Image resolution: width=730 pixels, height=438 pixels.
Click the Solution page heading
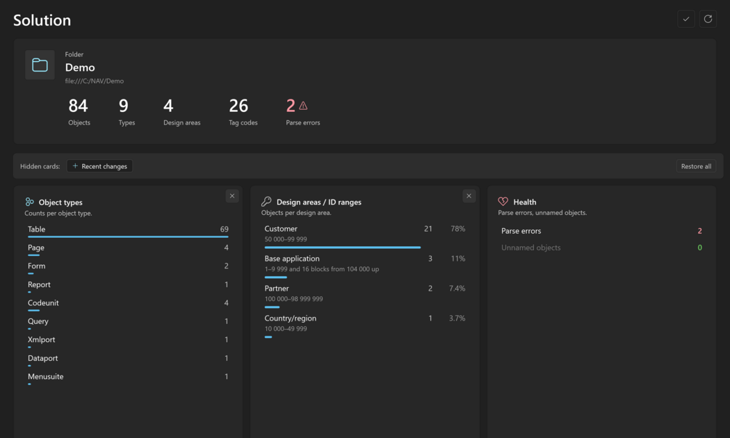pyautogui.click(x=42, y=20)
